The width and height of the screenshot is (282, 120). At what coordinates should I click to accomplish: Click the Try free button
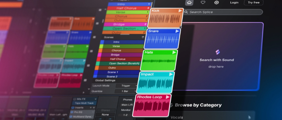[253, 3]
